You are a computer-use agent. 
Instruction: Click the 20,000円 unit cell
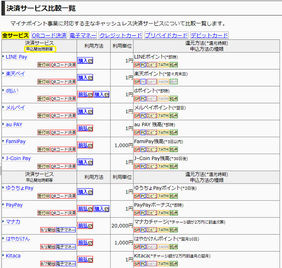(x=122, y=226)
